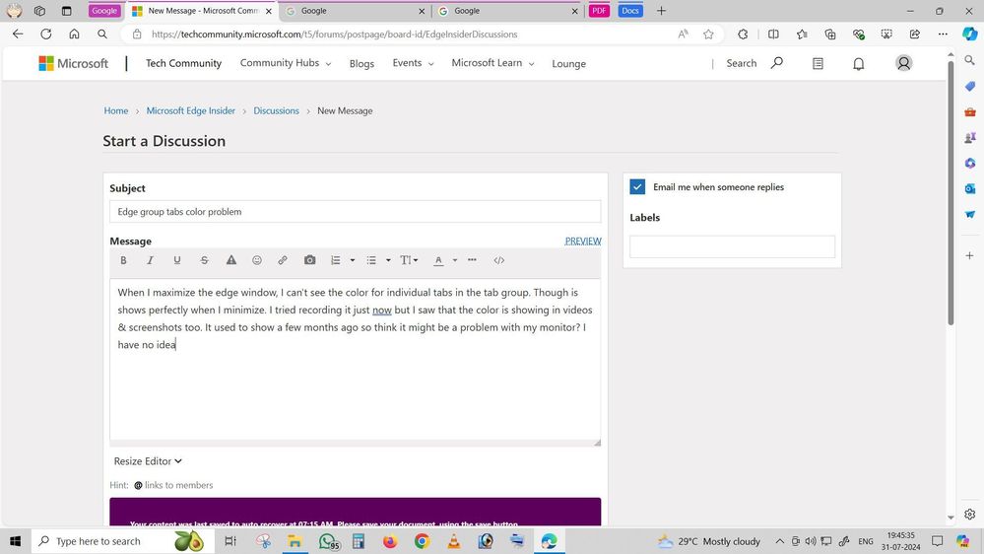Open emoji picker in editor toolbar

pyautogui.click(x=257, y=260)
